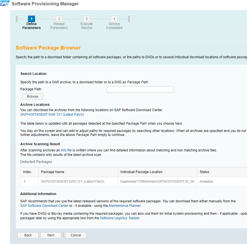Click the Index column header

29,172
